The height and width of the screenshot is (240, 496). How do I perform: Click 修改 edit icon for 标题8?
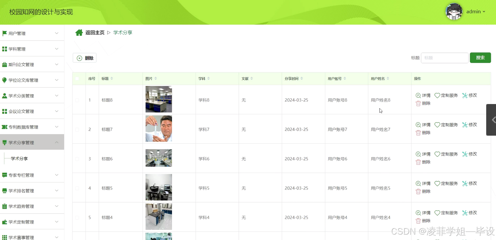click(x=465, y=95)
